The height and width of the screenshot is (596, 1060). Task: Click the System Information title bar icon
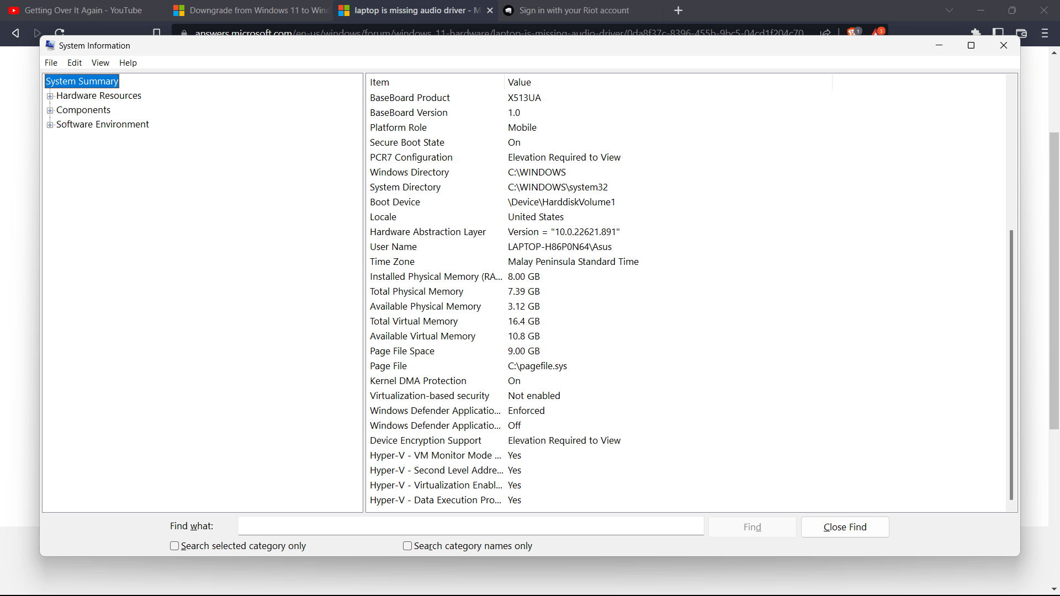click(x=50, y=45)
